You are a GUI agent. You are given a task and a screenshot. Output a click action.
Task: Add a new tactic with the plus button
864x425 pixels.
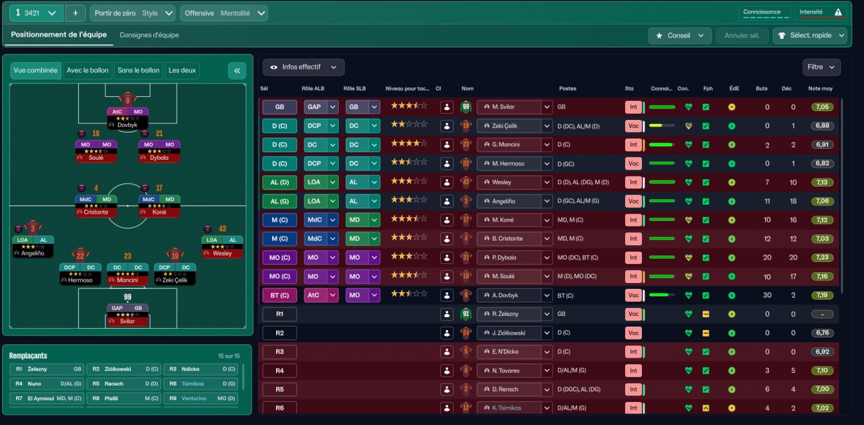coord(75,13)
